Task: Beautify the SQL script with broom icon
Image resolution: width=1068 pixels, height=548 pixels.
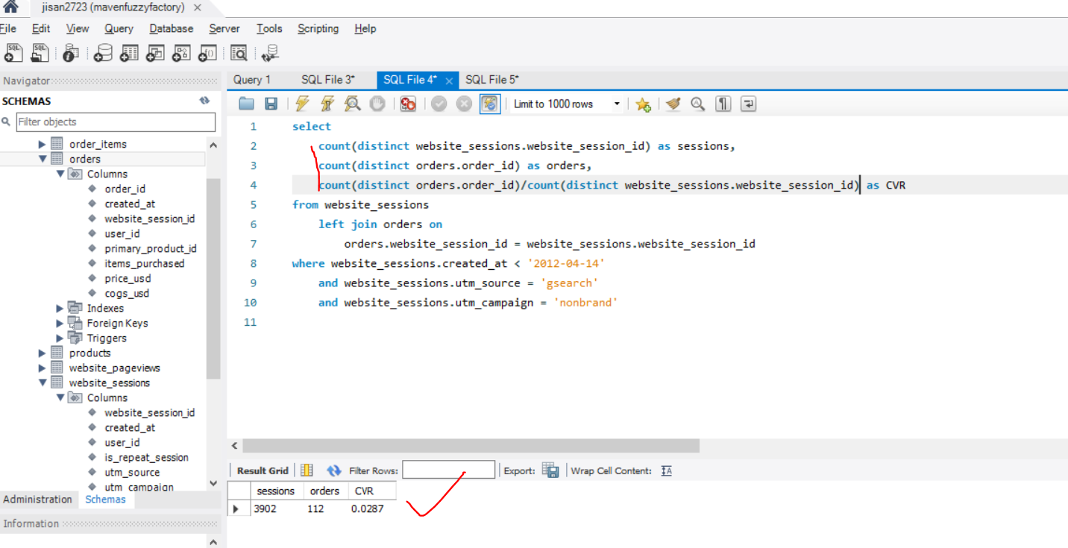Action: coord(673,104)
